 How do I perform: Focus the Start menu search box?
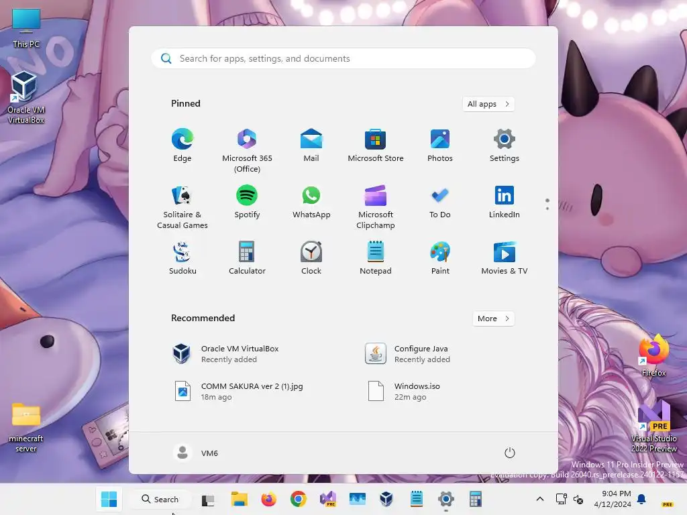click(343, 59)
